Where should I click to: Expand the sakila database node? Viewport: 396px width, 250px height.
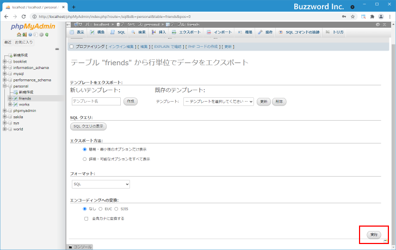[x=4, y=117]
